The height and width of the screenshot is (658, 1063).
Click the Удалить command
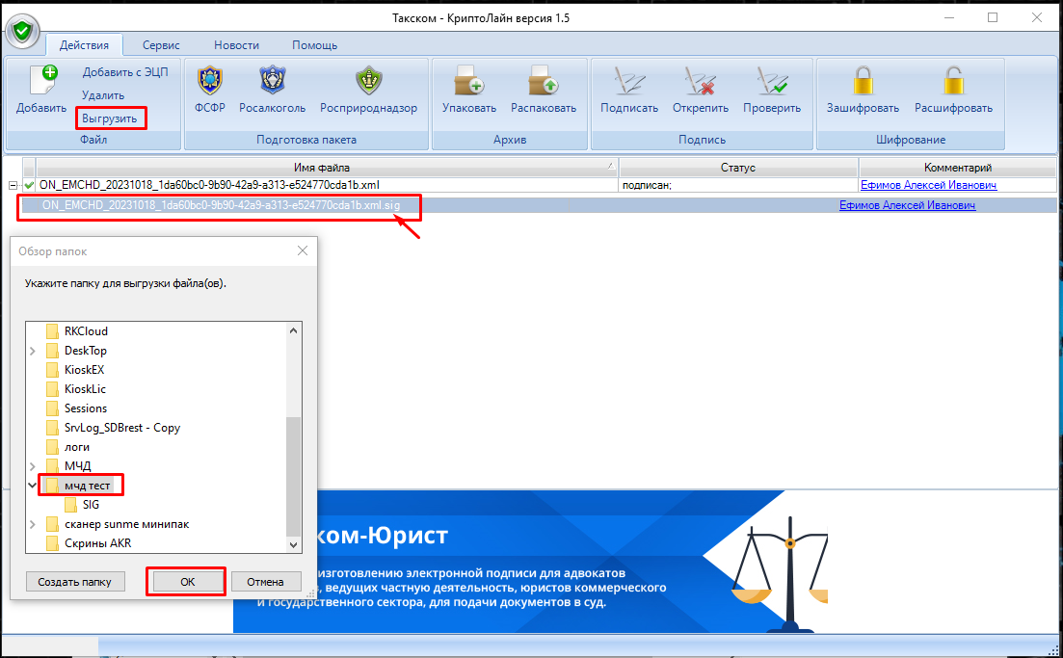(x=103, y=95)
